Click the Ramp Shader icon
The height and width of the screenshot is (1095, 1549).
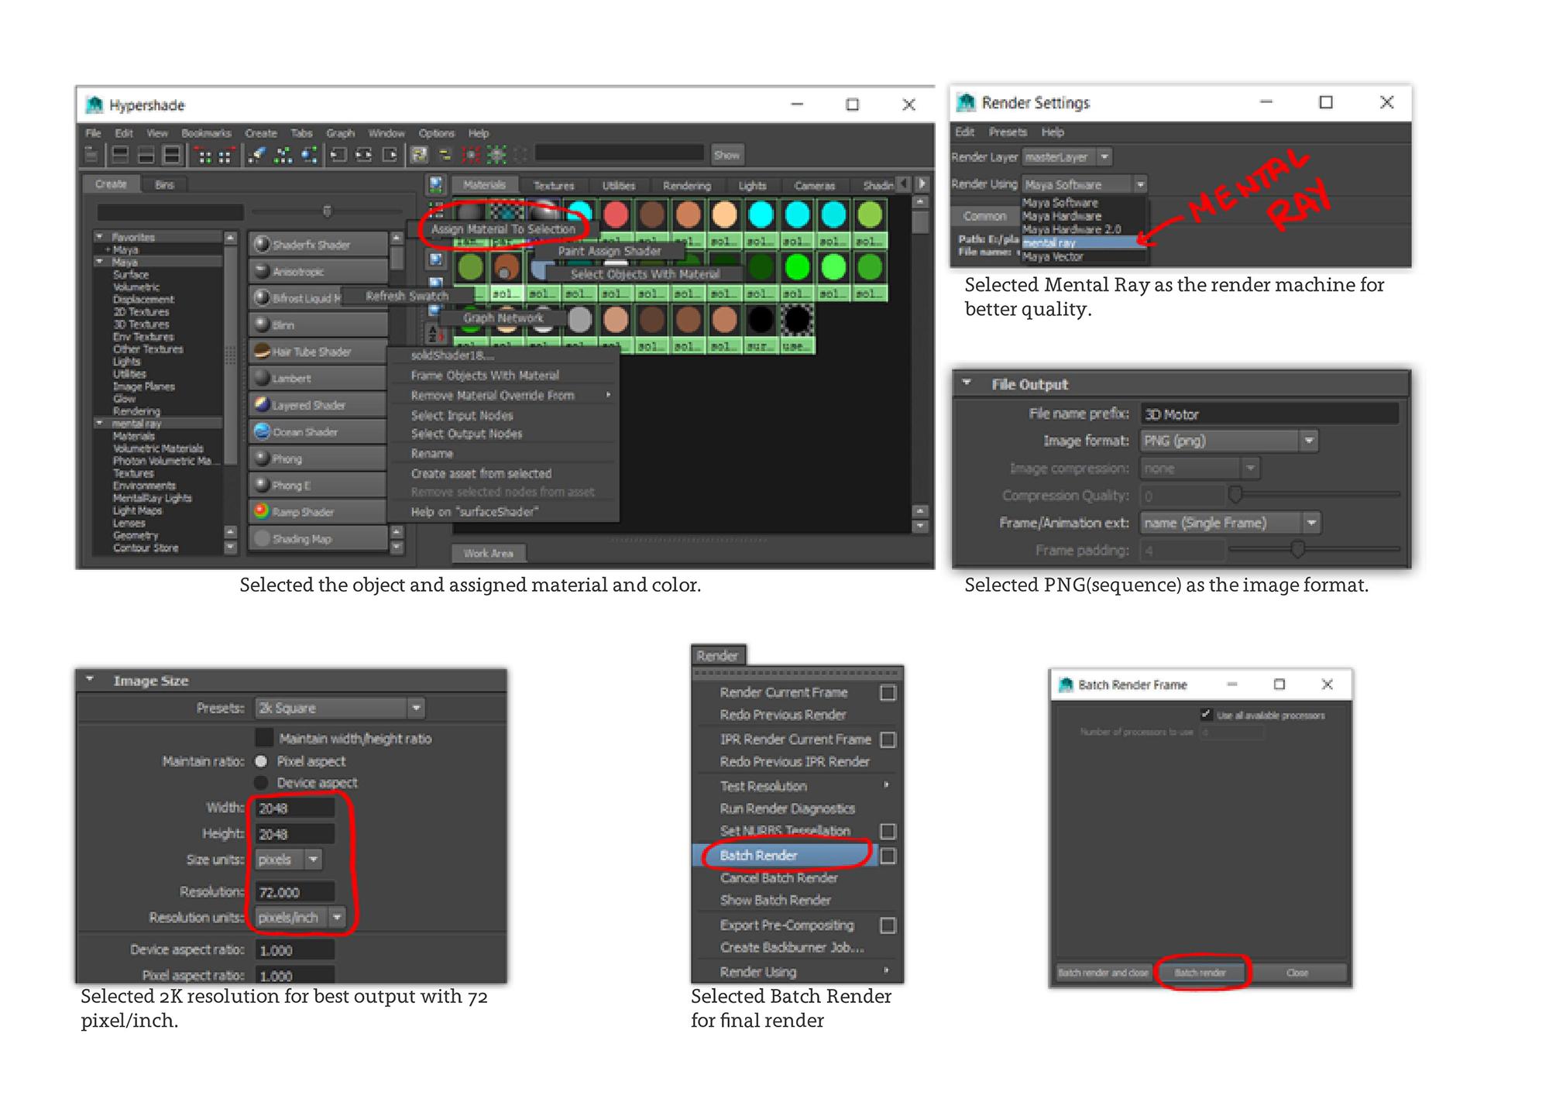click(x=262, y=511)
